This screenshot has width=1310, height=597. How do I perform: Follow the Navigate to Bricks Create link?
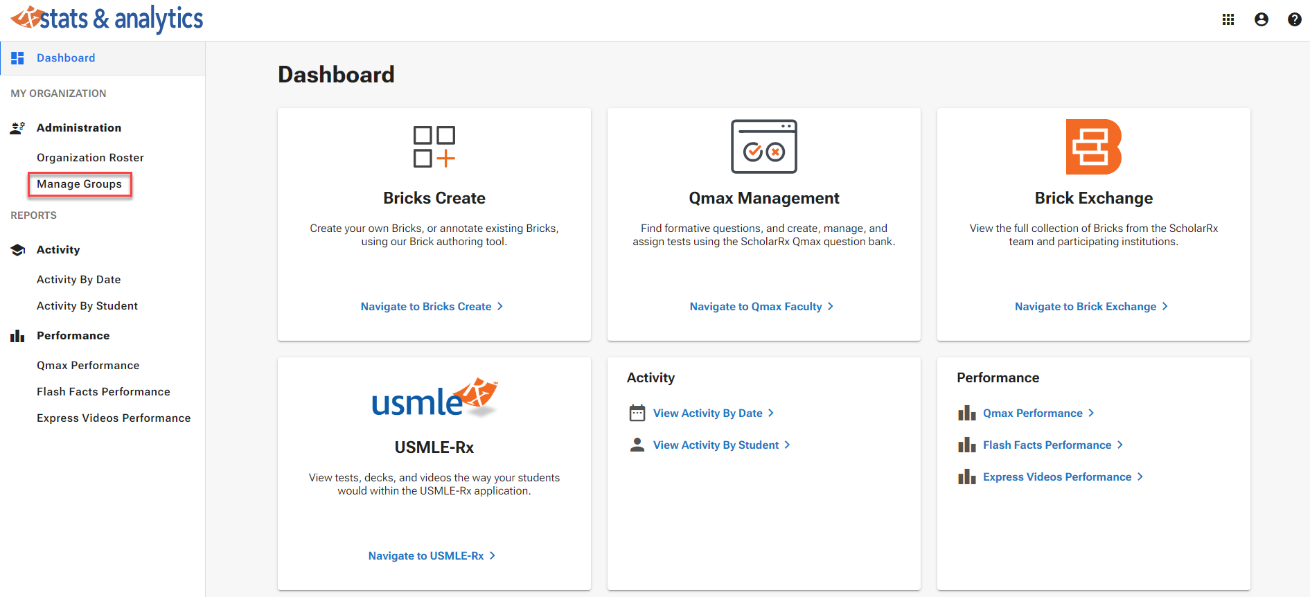click(x=426, y=307)
